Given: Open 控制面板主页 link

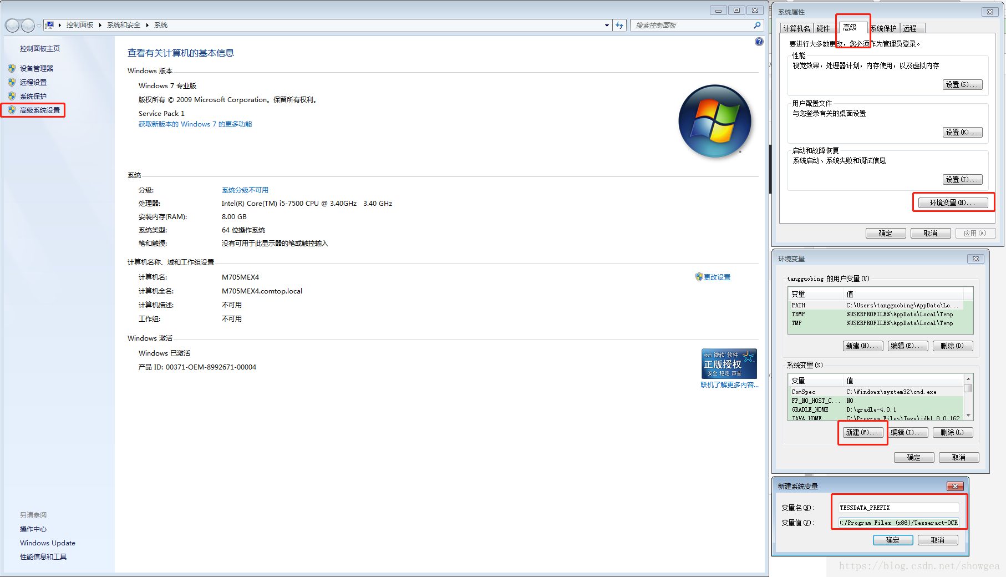Looking at the screenshot, I should (x=40, y=49).
